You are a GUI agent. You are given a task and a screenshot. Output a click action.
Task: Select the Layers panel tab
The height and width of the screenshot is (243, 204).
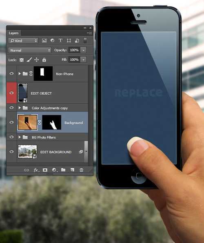(14, 33)
